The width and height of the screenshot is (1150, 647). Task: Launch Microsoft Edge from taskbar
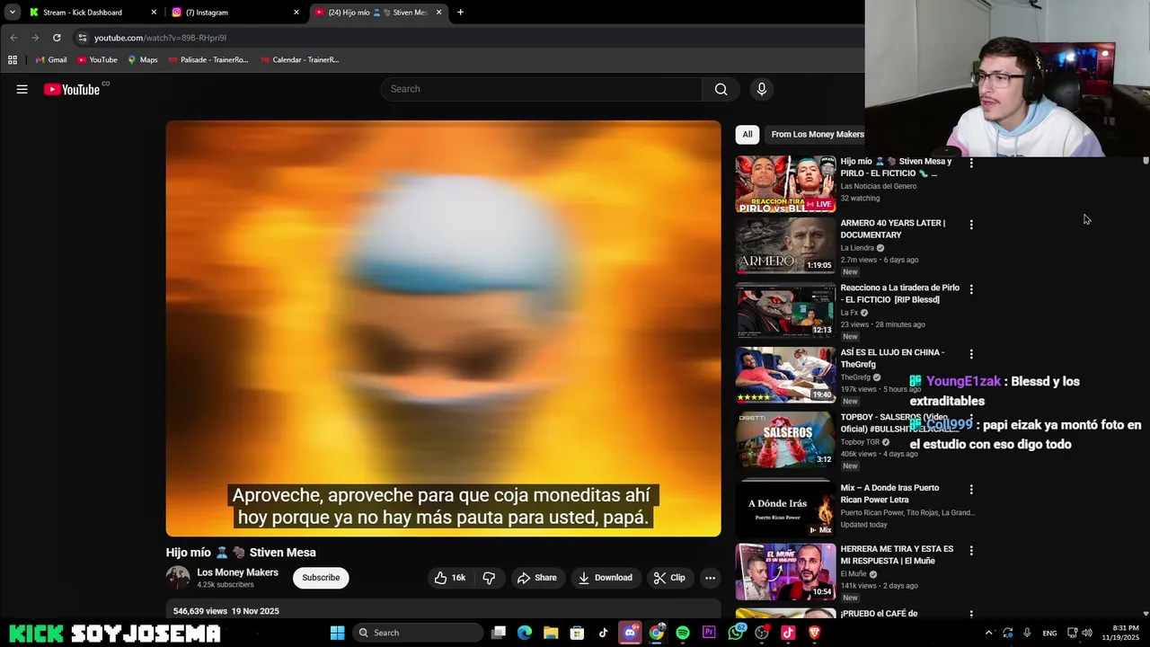click(x=525, y=633)
